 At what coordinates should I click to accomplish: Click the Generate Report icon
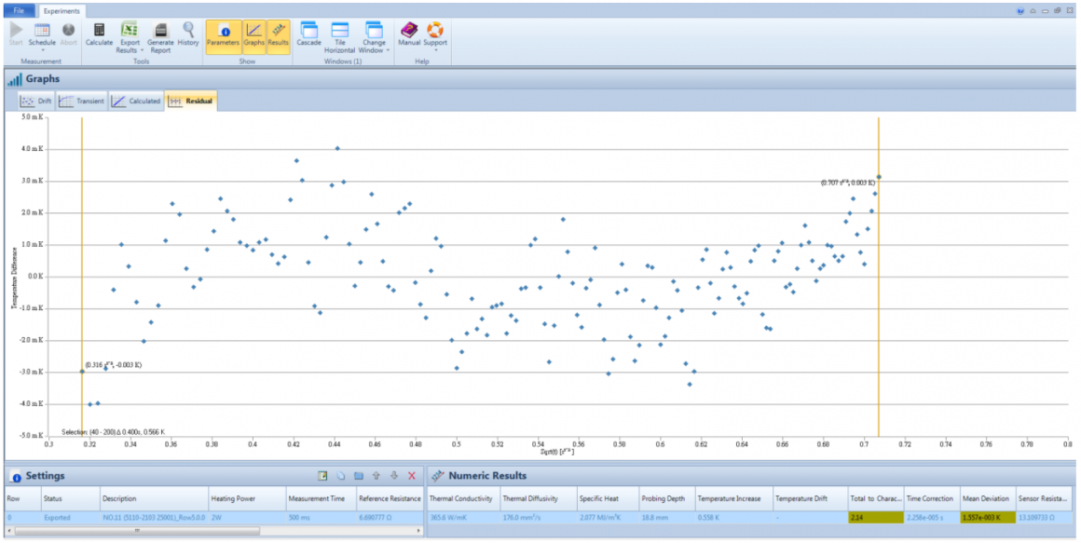(160, 38)
